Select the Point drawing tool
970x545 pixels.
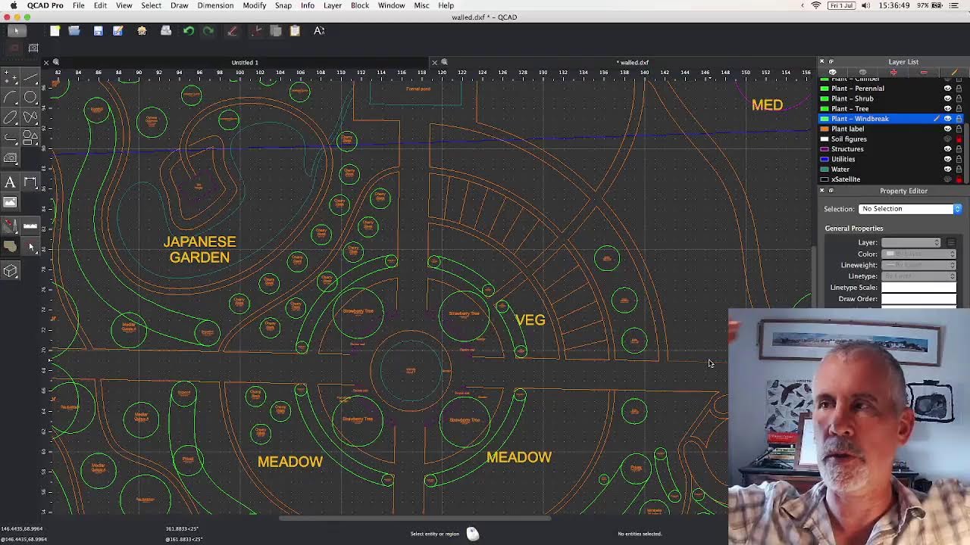(11, 77)
